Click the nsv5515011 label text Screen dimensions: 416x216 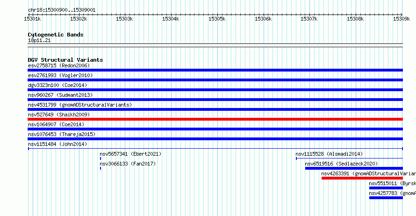click(392, 183)
